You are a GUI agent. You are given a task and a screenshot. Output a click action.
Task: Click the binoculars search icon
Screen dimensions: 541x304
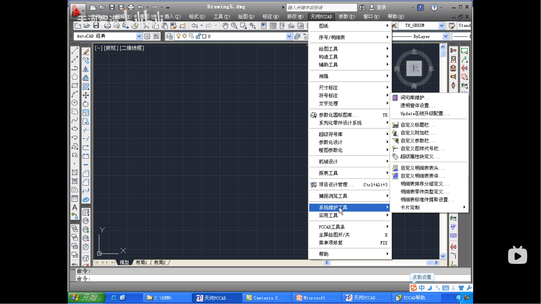(x=362, y=7)
